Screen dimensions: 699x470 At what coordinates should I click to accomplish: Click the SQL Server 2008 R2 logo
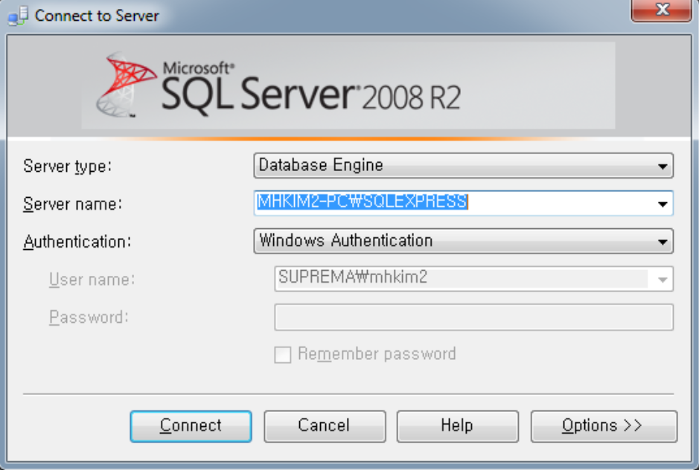[278, 86]
